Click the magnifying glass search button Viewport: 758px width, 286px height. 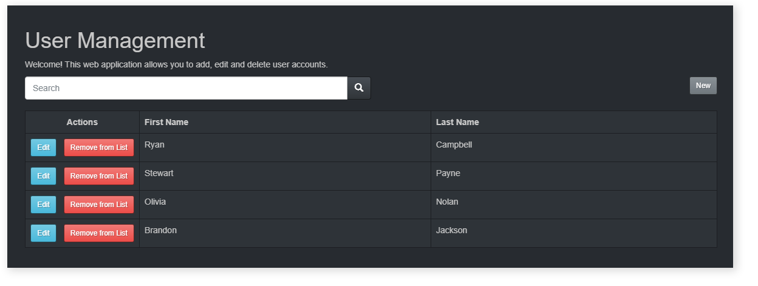click(359, 88)
